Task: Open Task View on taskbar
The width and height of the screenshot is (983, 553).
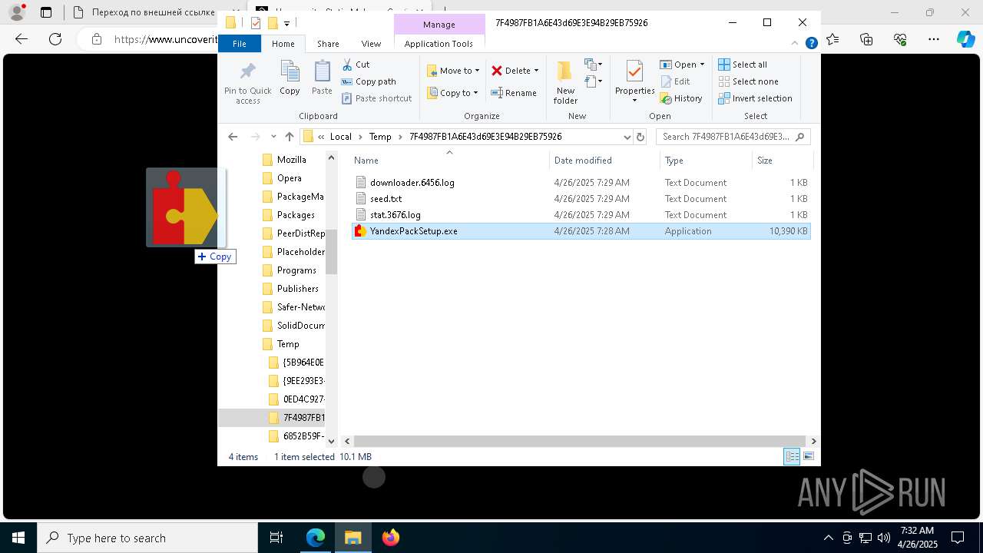Action: [276, 538]
